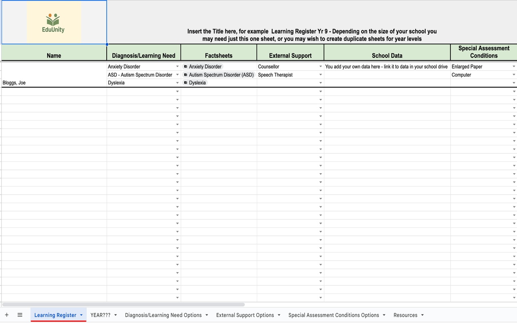Open the Dyslexia factsheet chip
Screen dimensions: 517x323
(x=195, y=83)
